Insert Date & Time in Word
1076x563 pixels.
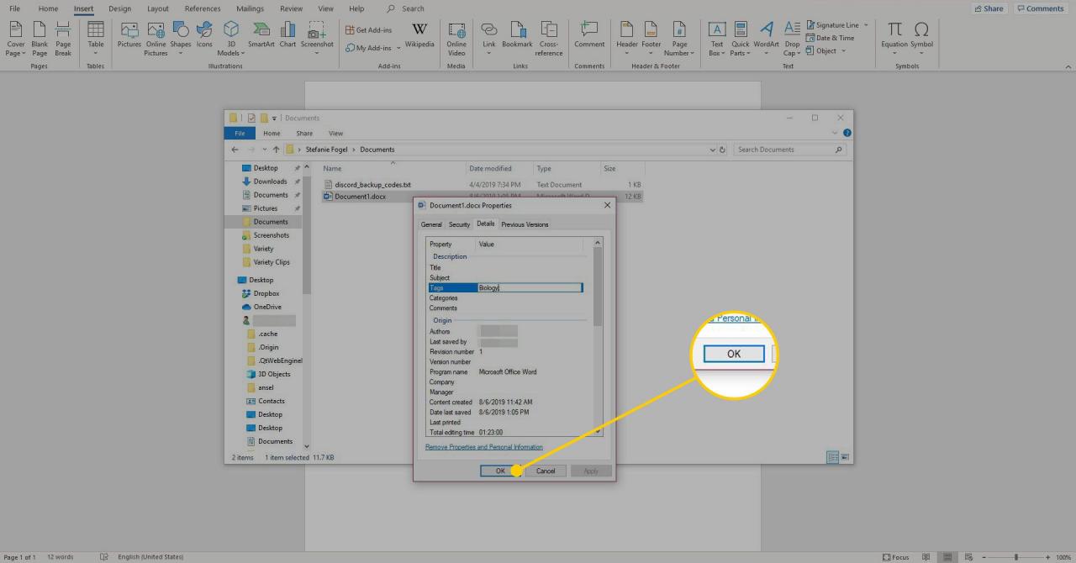pos(830,38)
